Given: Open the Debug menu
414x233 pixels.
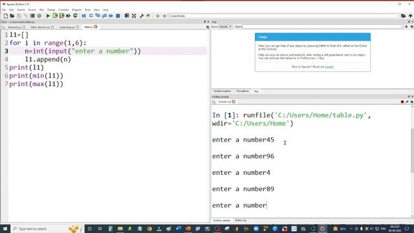Looking at the screenshot, I should click(x=51, y=10).
